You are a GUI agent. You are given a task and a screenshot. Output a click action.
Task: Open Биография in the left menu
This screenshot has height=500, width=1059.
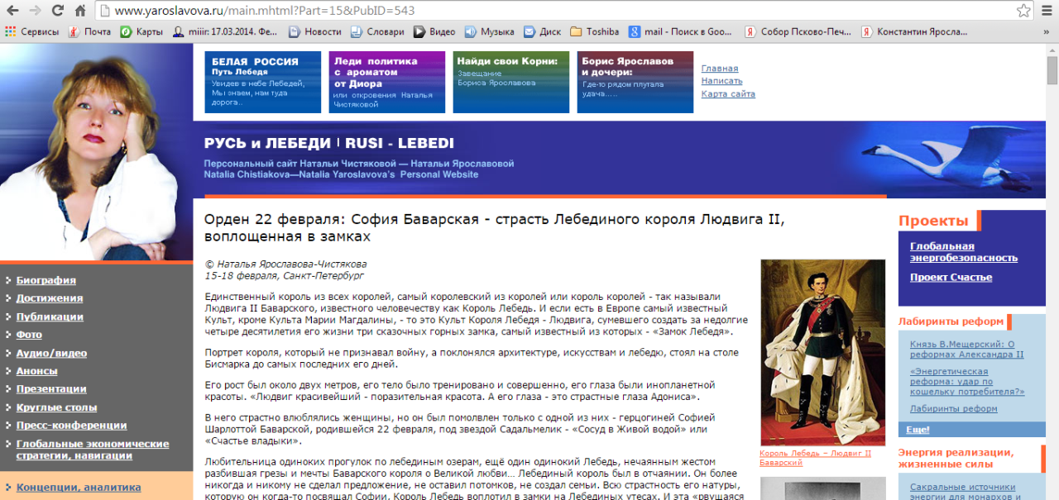pyautogui.click(x=46, y=280)
